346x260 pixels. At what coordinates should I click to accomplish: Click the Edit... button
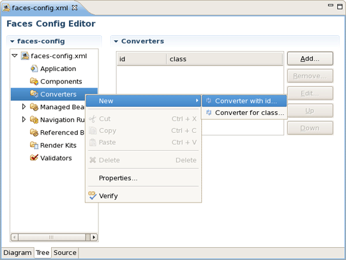tap(310, 93)
